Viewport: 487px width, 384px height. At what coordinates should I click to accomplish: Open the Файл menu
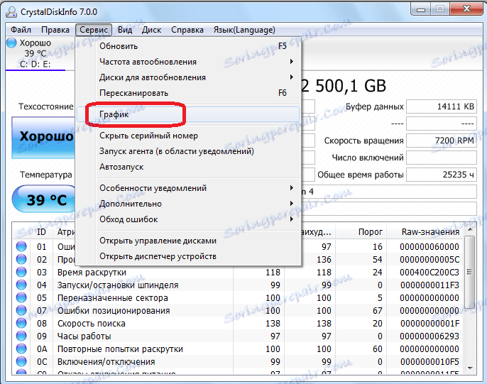[x=21, y=30]
